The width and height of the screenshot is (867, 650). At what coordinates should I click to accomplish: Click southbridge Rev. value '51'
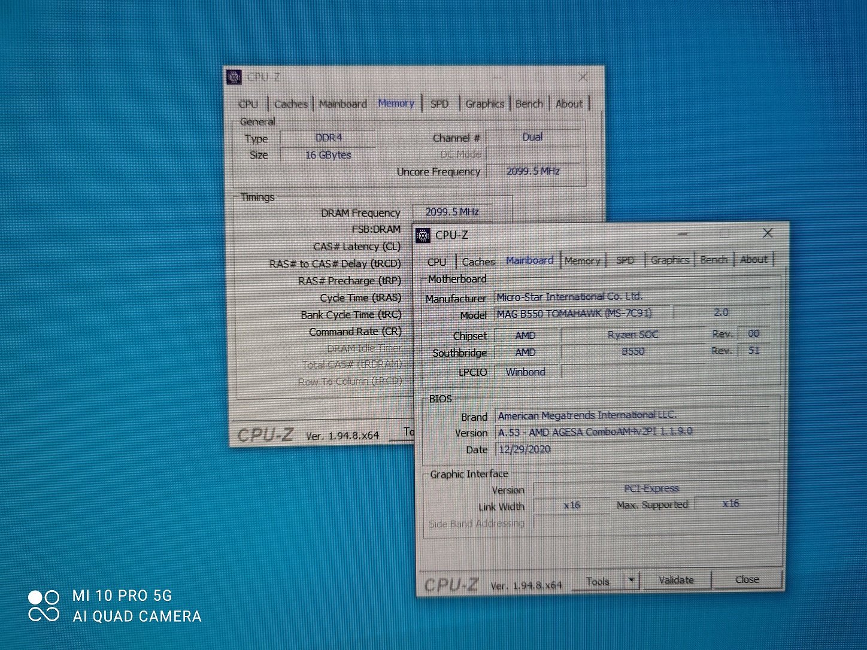753,350
